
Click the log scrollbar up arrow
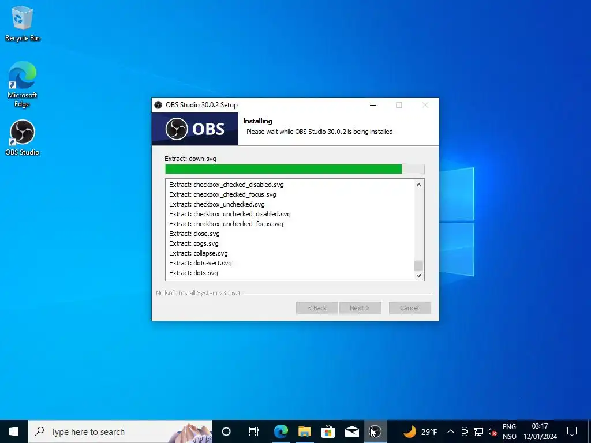pos(418,185)
